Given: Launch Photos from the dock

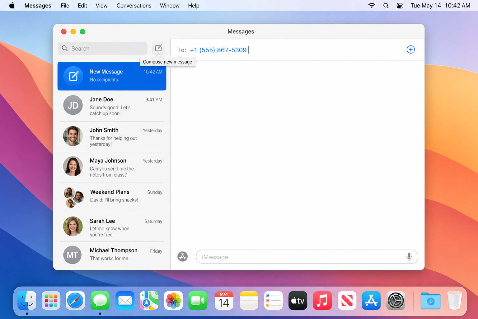Looking at the screenshot, I should [173, 301].
